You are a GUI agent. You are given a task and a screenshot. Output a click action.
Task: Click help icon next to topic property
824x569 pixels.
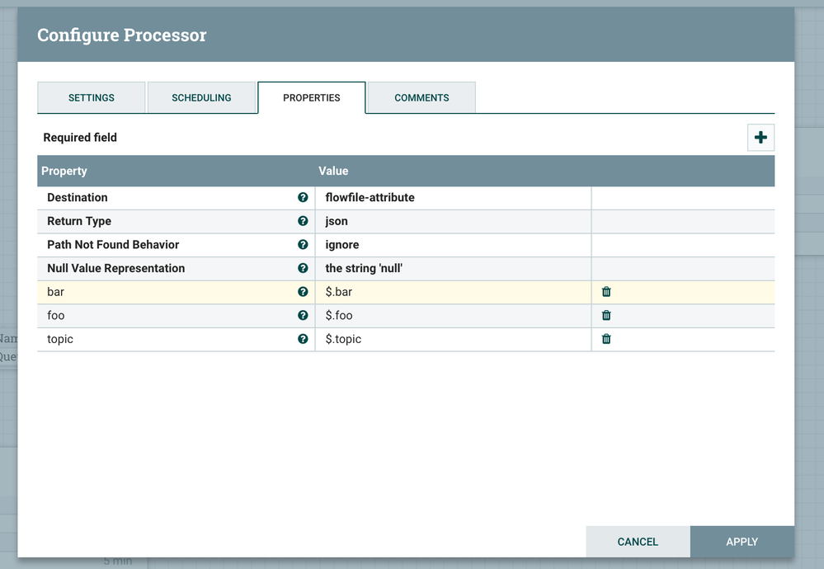point(303,339)
